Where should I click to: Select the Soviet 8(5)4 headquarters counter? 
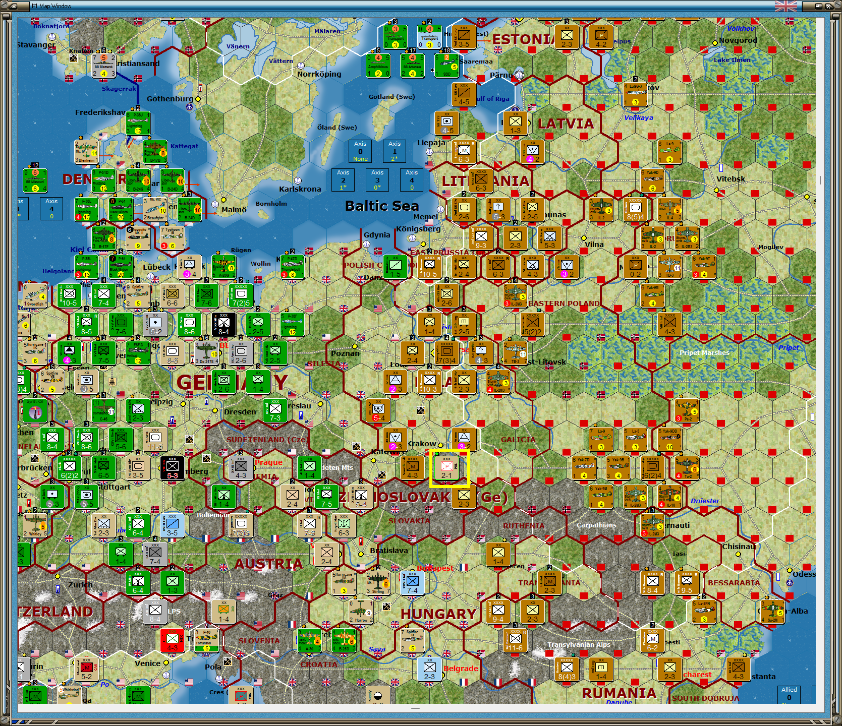pyautogui.click(x=635, y=209)
